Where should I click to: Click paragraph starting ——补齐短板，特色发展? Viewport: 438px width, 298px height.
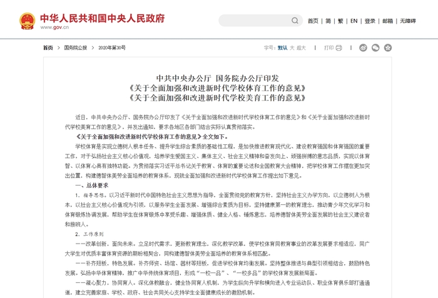217,268
